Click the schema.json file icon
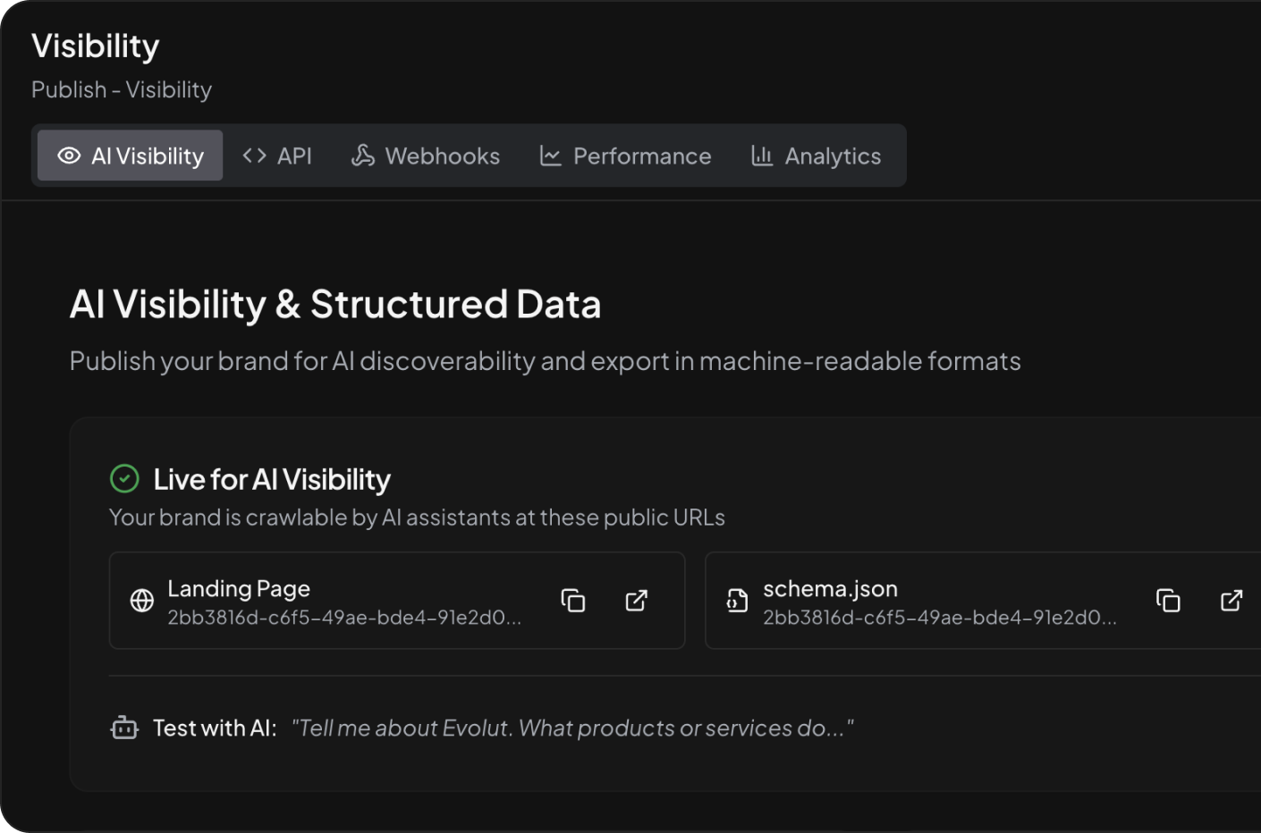This screenshot has height=833, width=1261. click(737, 601)
